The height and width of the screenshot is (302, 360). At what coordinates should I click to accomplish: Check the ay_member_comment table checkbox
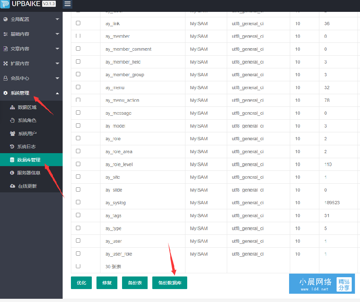click(78, 49)
